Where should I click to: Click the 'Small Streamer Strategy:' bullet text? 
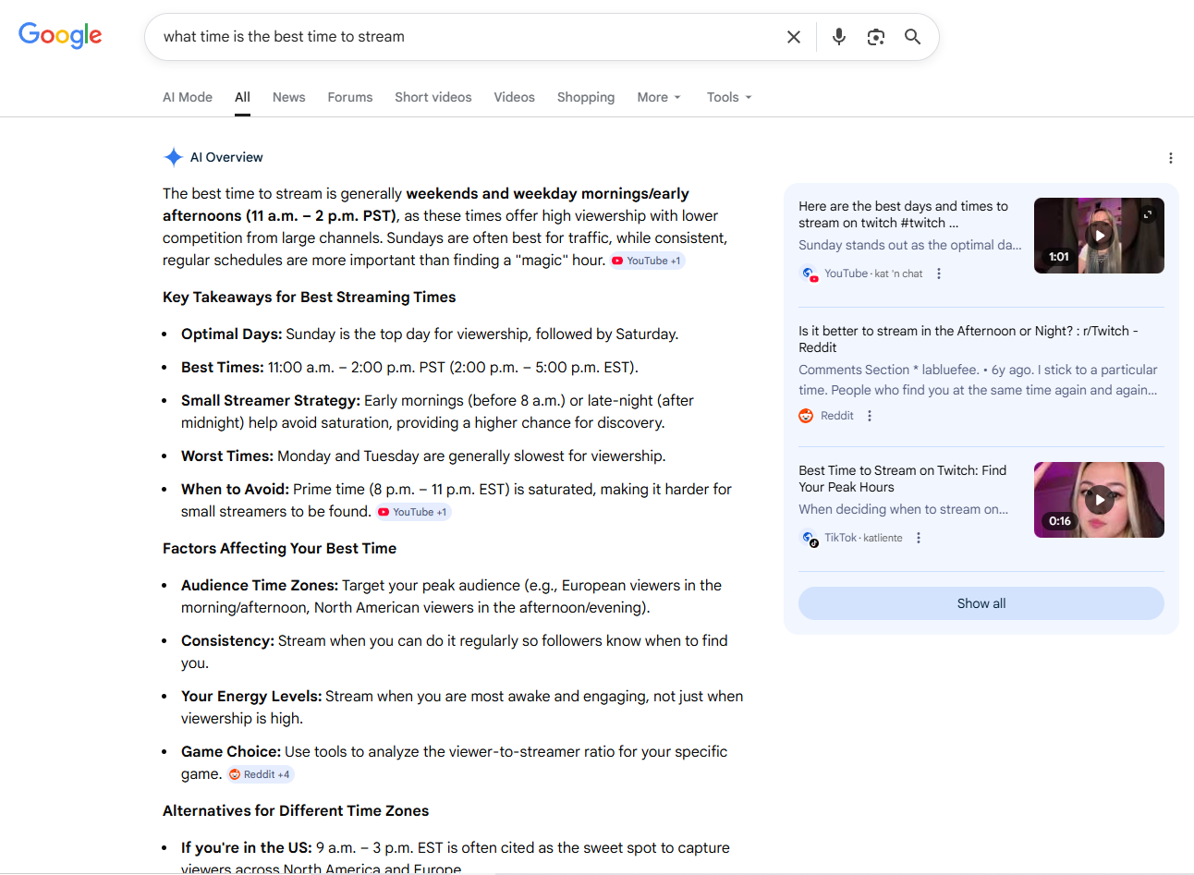click(x=271, y=401)
